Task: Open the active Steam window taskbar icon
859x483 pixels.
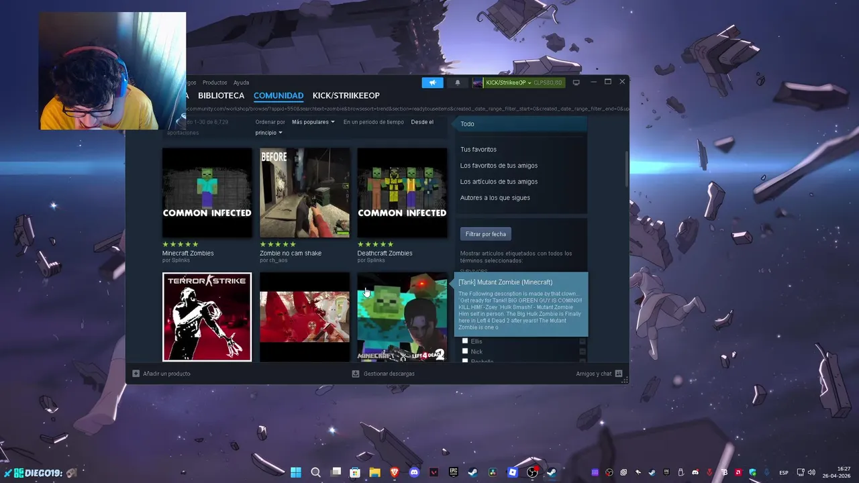Action: tap(552, 472)
